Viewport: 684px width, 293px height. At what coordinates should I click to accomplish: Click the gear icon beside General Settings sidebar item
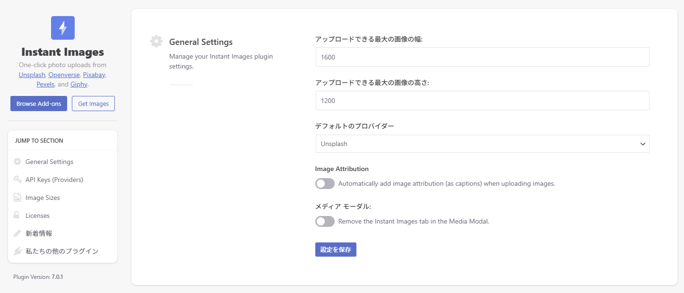tap(17, 162)
